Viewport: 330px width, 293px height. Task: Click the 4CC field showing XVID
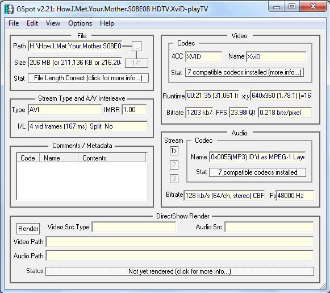point(204,57)
